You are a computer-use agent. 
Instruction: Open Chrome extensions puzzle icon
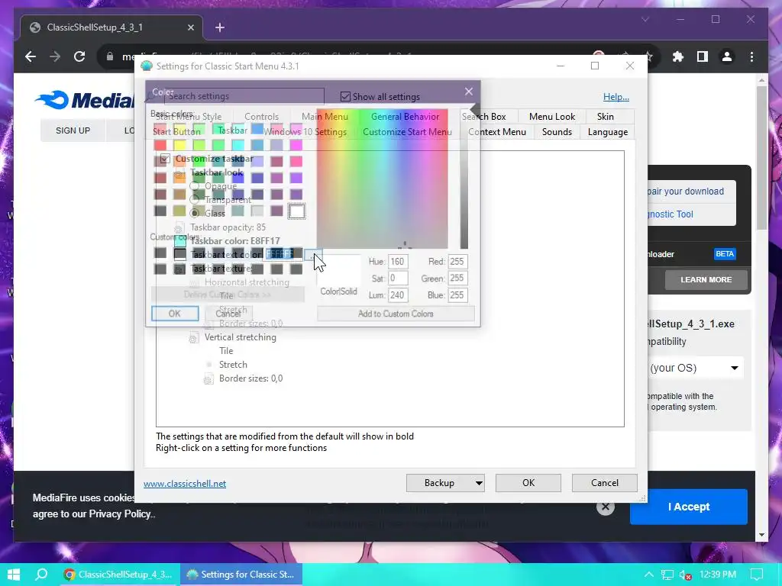point(678,56)
